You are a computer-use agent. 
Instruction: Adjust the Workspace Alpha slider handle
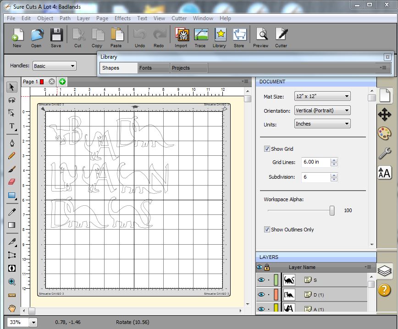pos(332,210)
